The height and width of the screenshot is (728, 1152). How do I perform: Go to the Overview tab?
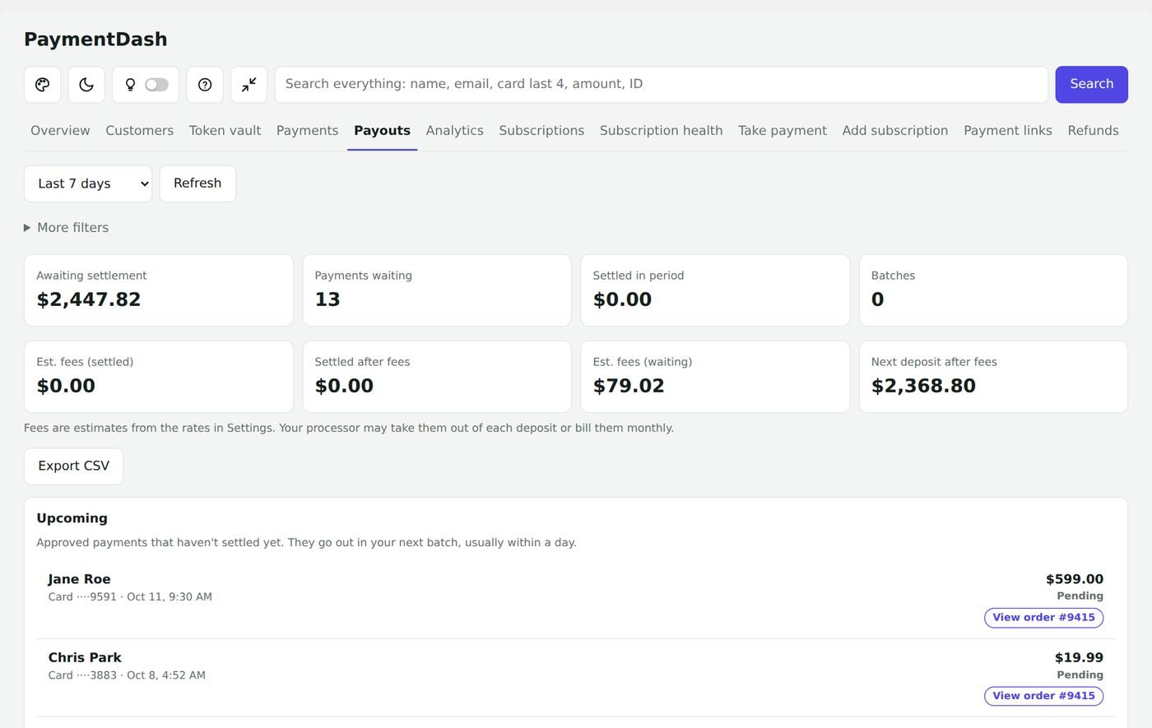click(60, 131)
